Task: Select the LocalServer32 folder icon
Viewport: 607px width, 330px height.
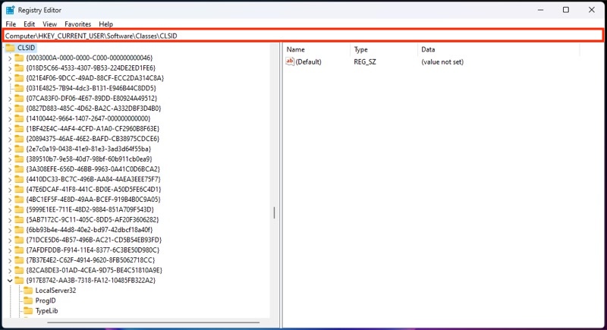Action: point(28,290)
